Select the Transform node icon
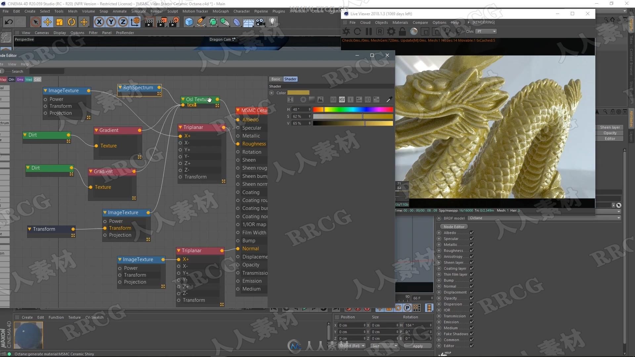Viewport: 635px width, 357px height. pos(30,229)
